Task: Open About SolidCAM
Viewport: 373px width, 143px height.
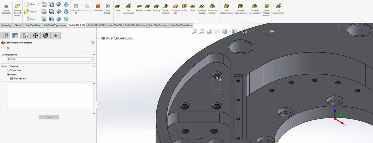Action: click(x=6, y=9)
